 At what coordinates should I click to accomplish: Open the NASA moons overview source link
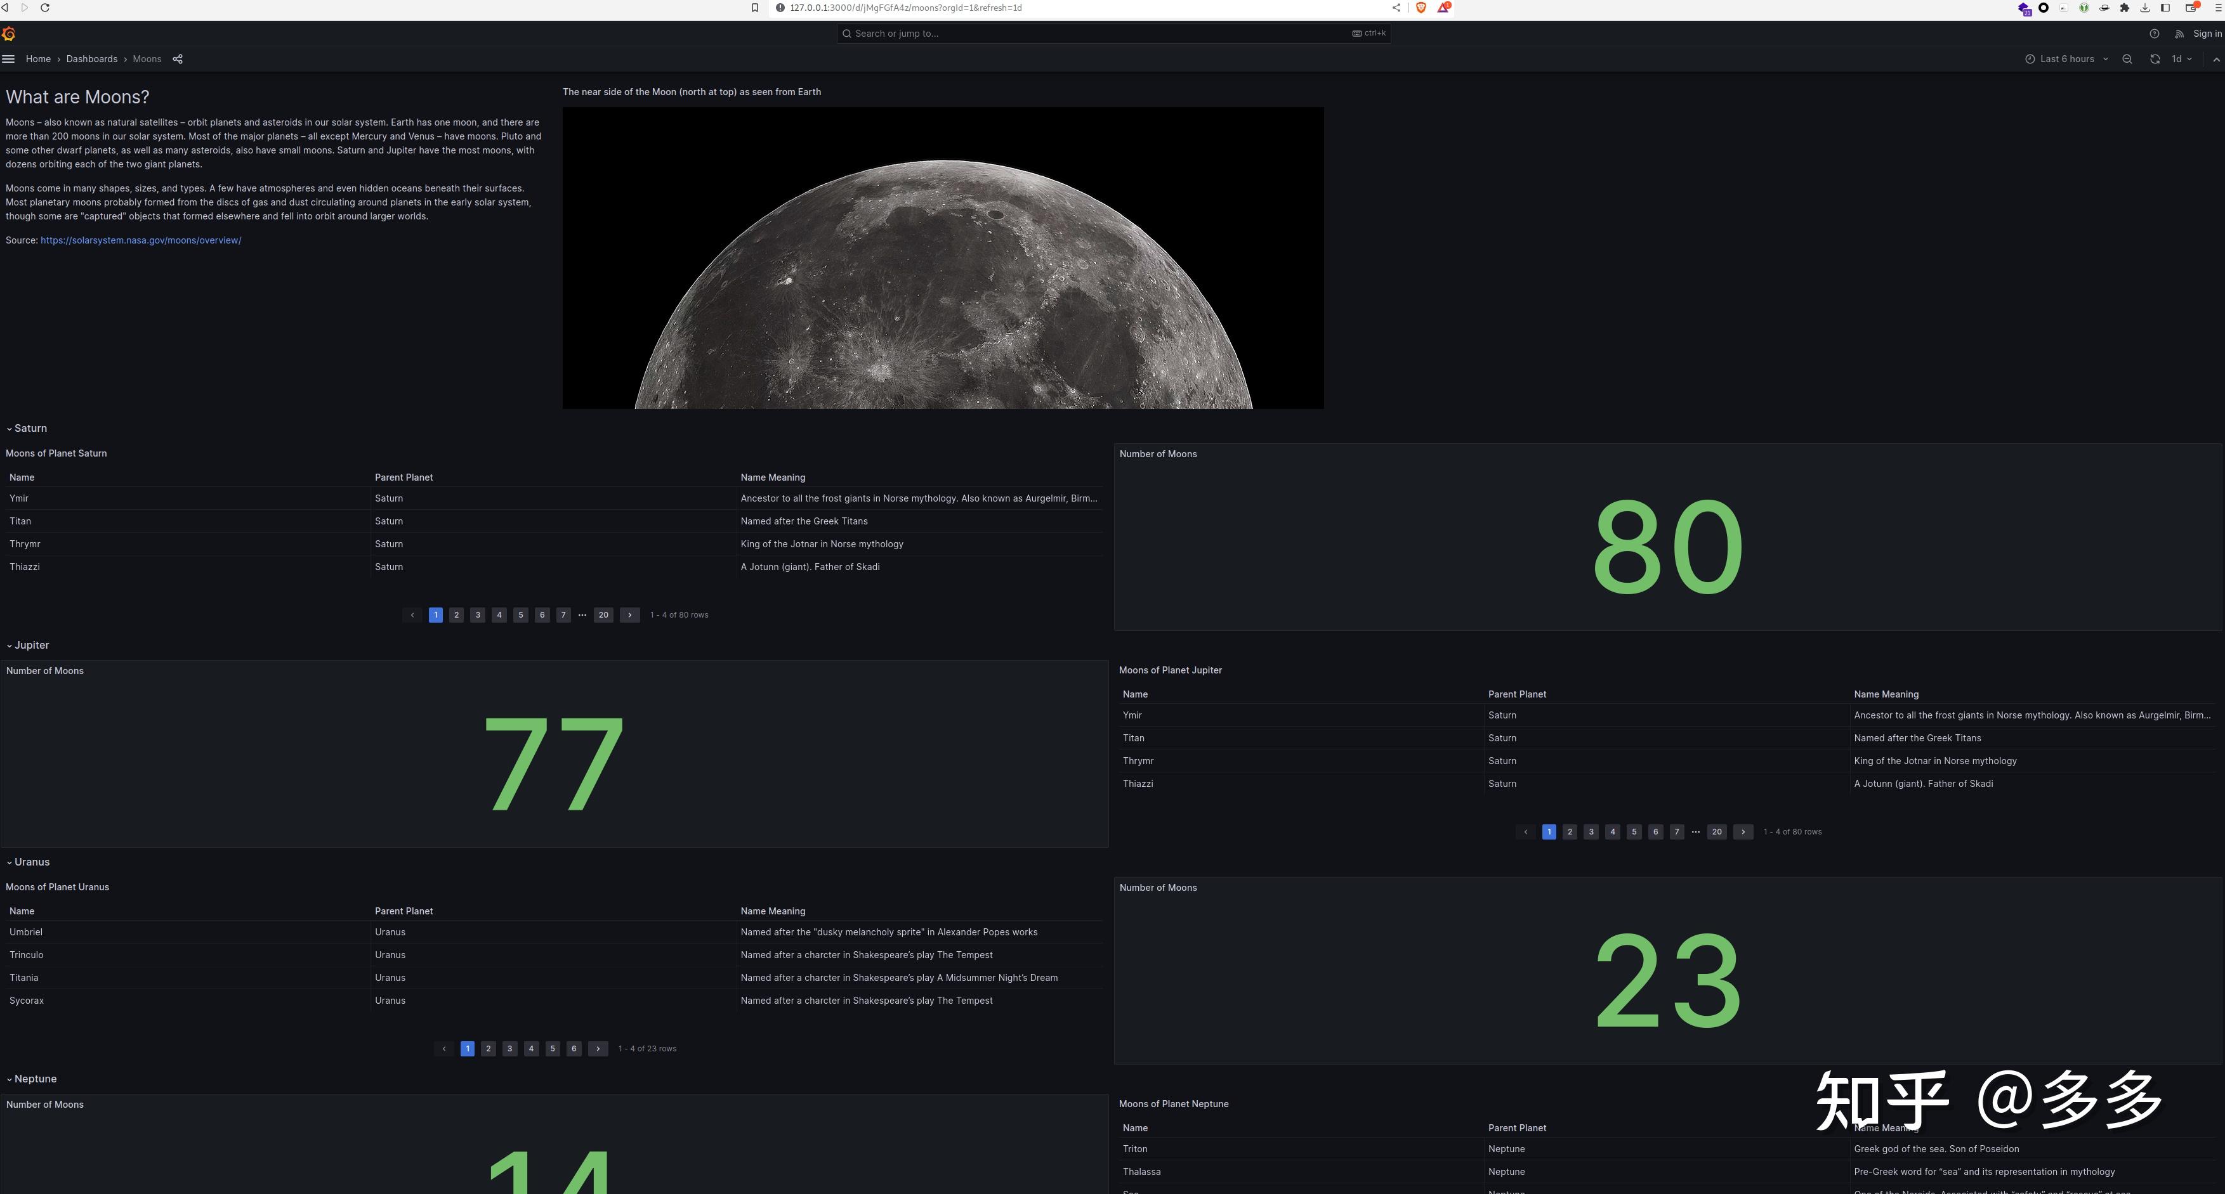pyautogui.click(x=141, y=240)
